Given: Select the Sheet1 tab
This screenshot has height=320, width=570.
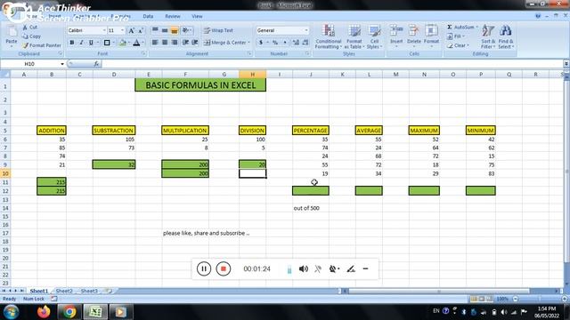Looking at the screenshot, I should coord(39,291).
